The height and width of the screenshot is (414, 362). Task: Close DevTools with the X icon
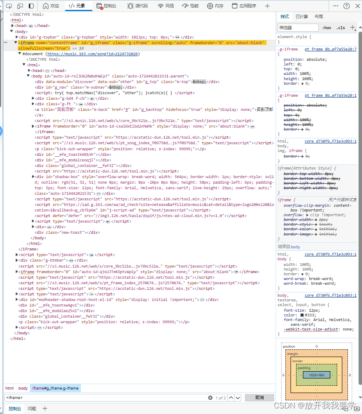(x=358, y=6)
